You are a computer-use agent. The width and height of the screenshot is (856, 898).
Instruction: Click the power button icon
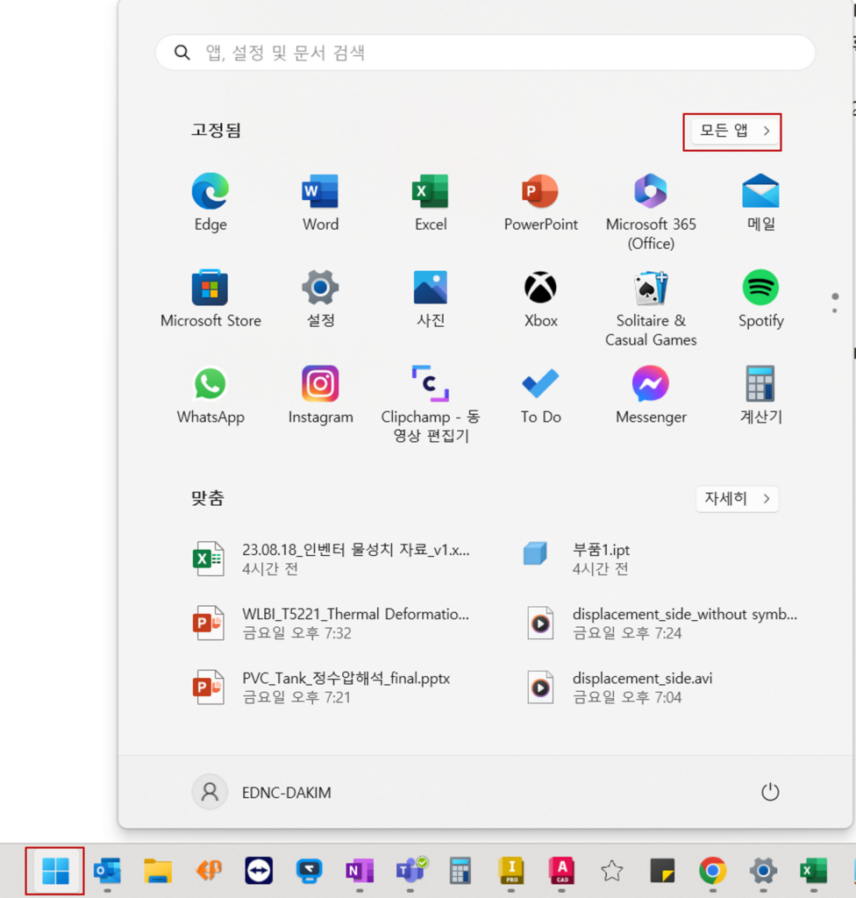click(x=769, y=792)
